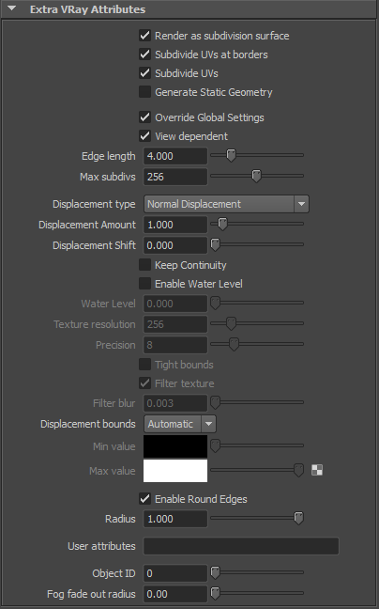Check the Enable Water Level option

(144, 284)
